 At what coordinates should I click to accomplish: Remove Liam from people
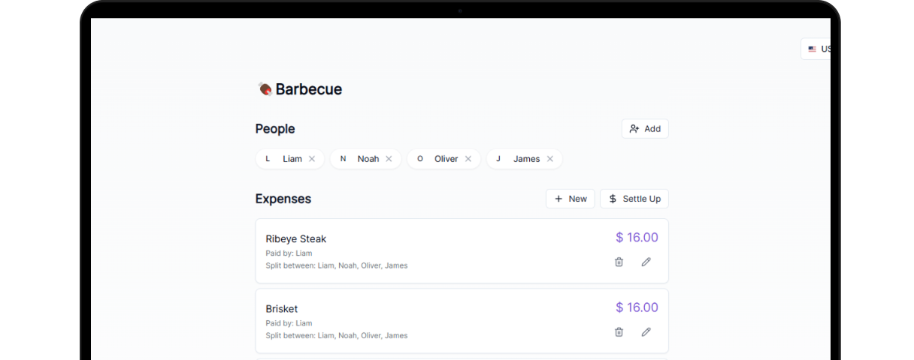[312, 159]
